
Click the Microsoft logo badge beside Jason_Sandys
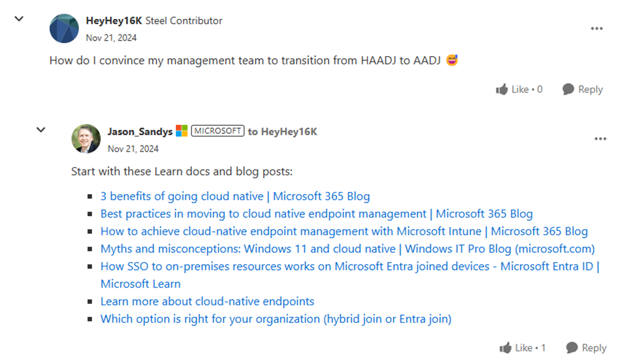(x=182, y=131)
